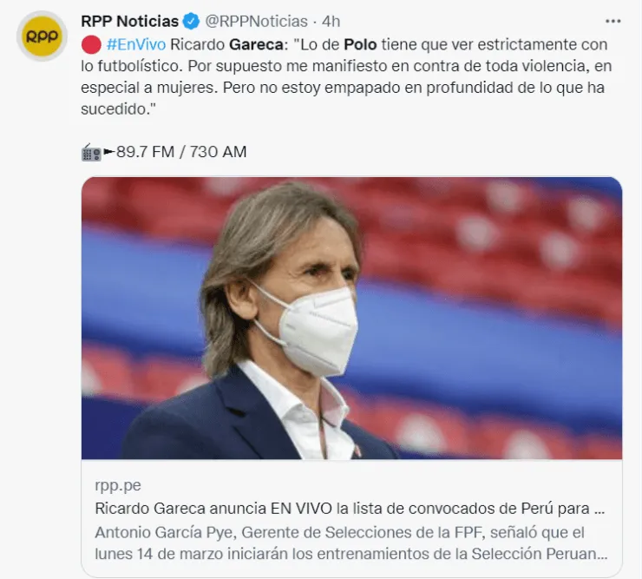Open the rpp.pe domain link
Viewport: 642px width, 579px height.
pyautogui.click(x=118, y=485)
